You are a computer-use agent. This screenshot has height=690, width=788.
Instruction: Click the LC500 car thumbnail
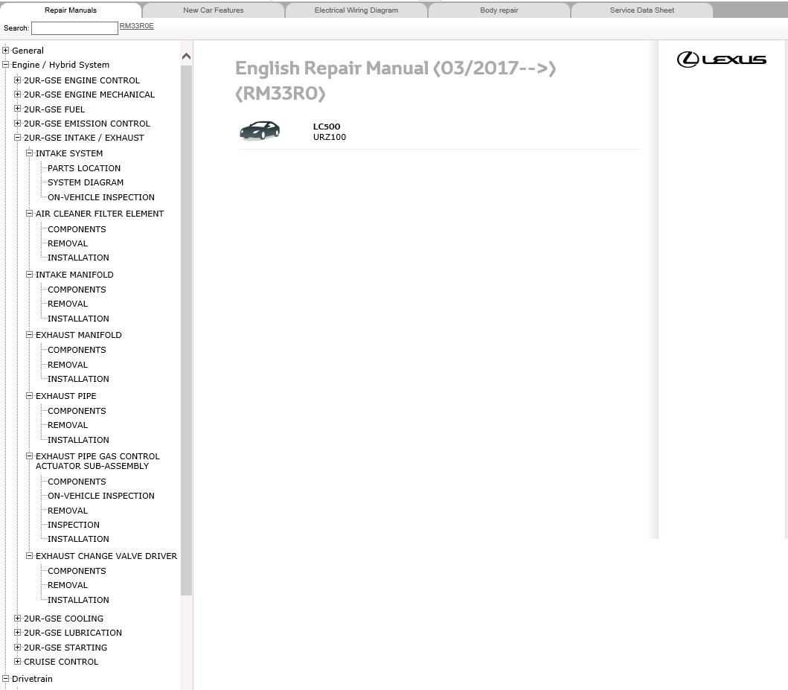pyautogui.click(x=260, y=131)
